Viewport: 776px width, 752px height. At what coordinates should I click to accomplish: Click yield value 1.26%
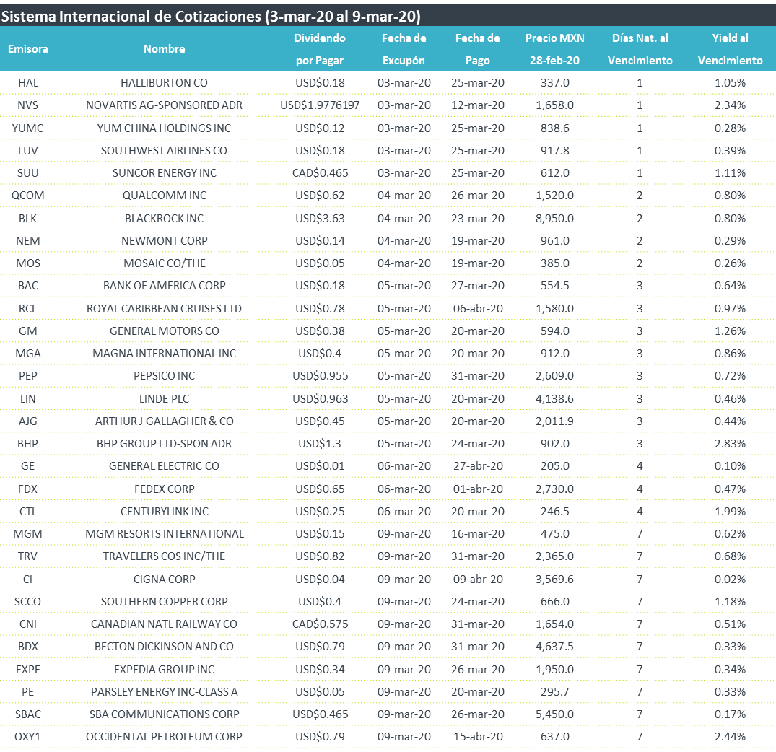(730, 331)
